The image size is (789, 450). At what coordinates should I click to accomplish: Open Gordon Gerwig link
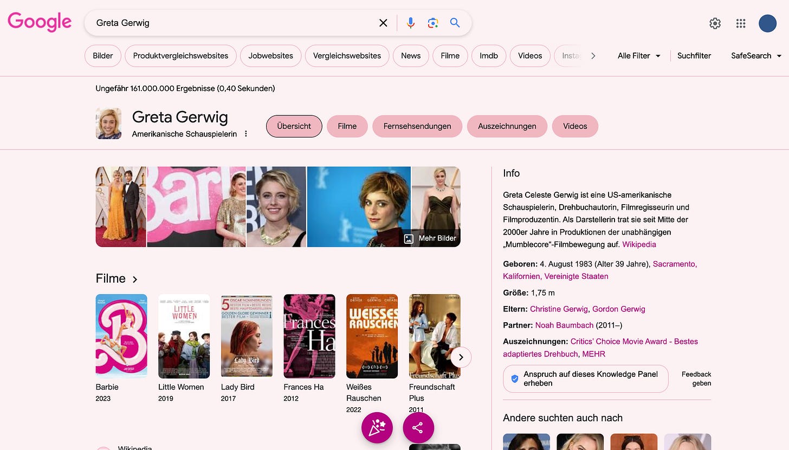[619, 309]
